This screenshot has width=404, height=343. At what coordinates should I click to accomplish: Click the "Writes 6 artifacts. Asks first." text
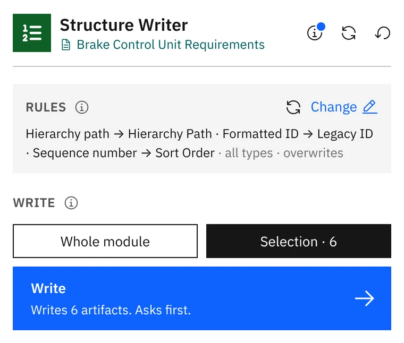(x=111, y=310)
